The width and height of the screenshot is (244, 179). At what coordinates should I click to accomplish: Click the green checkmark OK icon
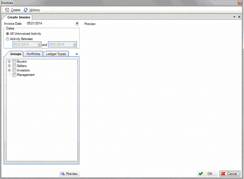pyautogui.click(x=201, y=174)
